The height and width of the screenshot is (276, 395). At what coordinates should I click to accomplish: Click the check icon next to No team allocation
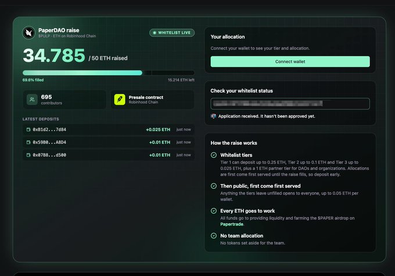(214, 236)
